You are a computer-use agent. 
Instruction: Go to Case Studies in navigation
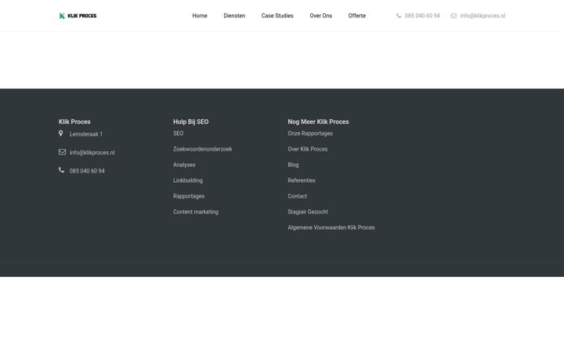pos(277,16)
